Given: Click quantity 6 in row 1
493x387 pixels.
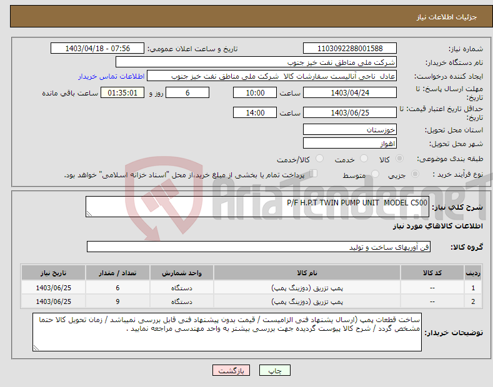Looking at the screenshot, I should point(117,288).
